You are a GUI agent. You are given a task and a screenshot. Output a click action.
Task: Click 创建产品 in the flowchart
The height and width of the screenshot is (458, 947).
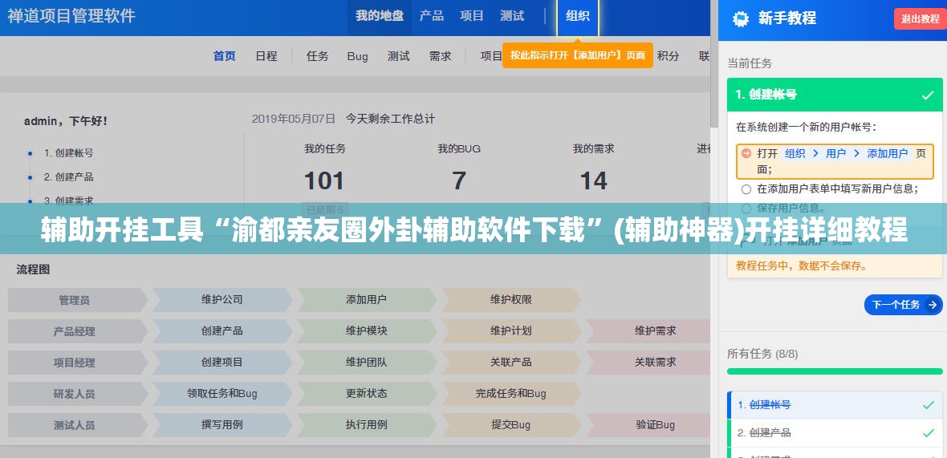(222, 330)
